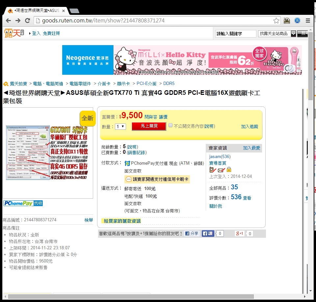Open seller jasam(536) profile

click(220, 157)
